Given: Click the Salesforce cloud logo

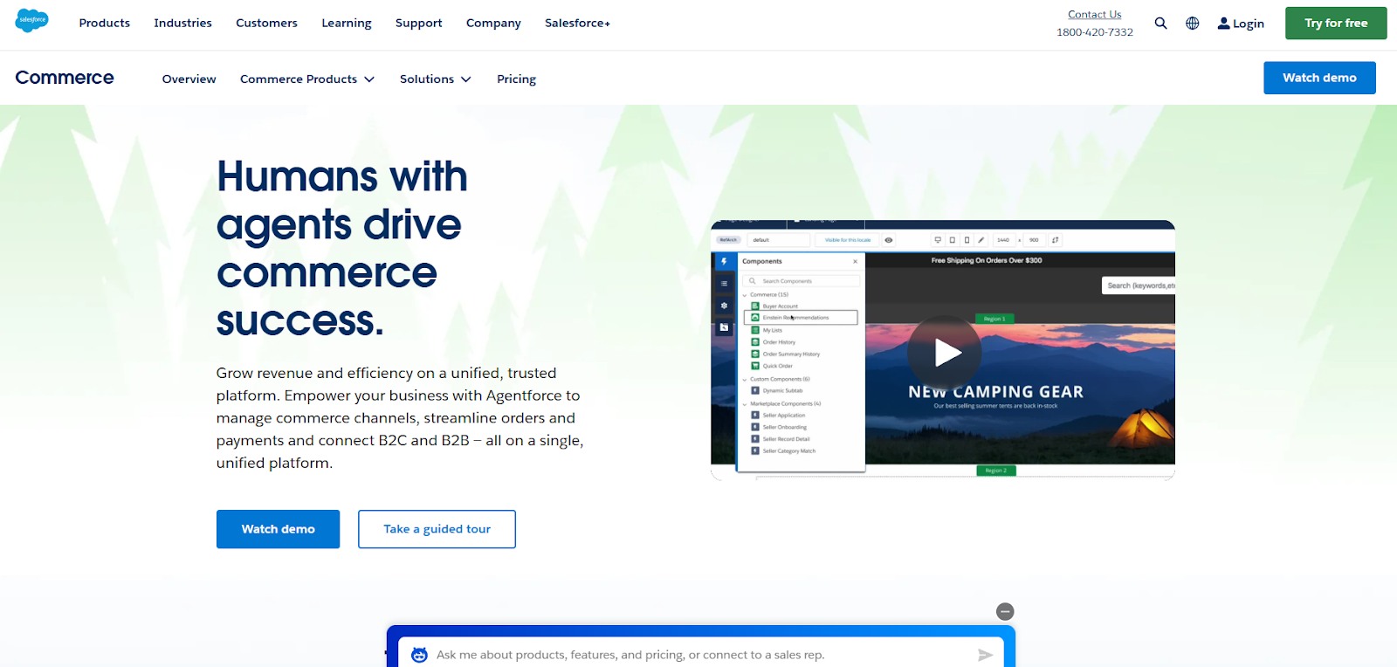Looking at the screenshot, I should pos(31,20).
